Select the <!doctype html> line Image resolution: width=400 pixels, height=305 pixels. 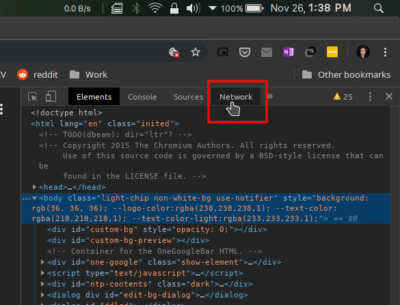(x=66, y=113)
